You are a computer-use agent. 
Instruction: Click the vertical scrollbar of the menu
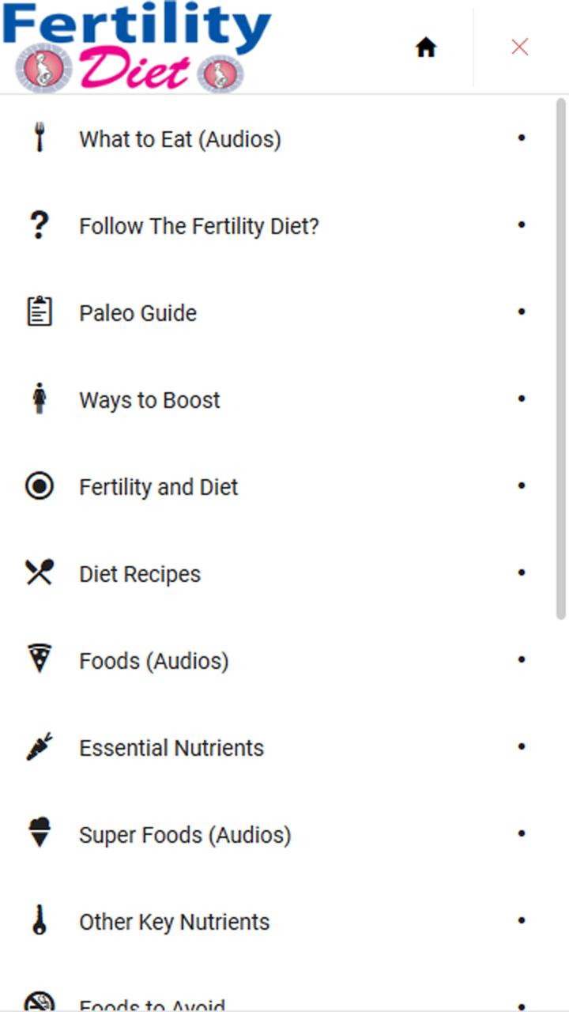point(561,360)
